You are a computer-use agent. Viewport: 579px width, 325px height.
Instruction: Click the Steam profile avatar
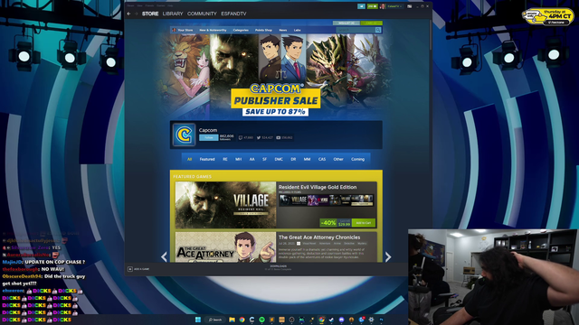coord(383,6)
